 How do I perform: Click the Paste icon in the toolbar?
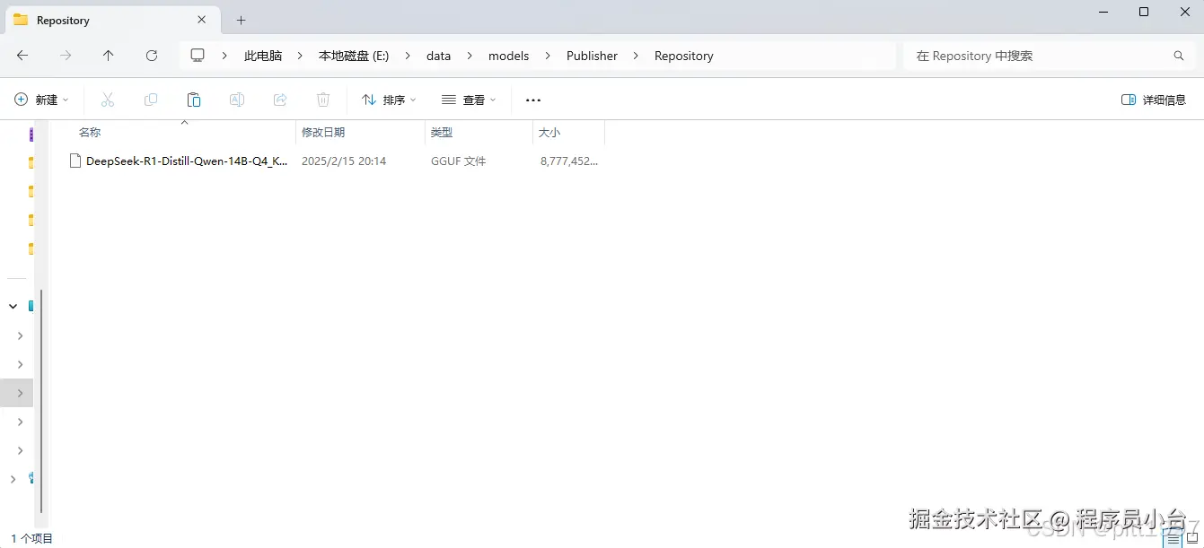coord(193,100)
